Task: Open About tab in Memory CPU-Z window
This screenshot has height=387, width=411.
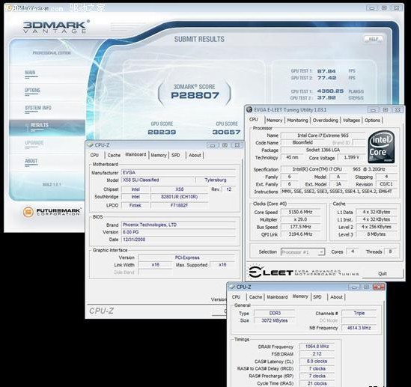Action: coord(336,297)
